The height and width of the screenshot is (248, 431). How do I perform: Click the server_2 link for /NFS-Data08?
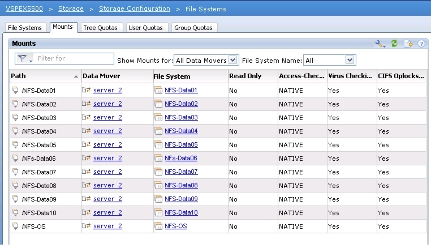pyautogui.click(x=107, y=185)
